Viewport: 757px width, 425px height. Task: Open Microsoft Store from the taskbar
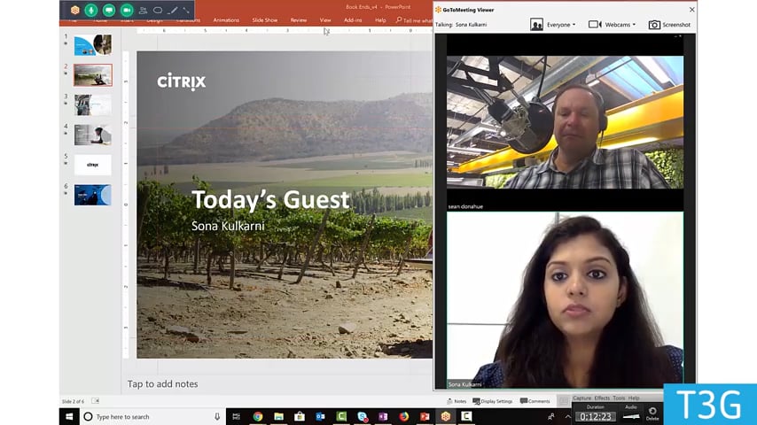pos(300,416)
